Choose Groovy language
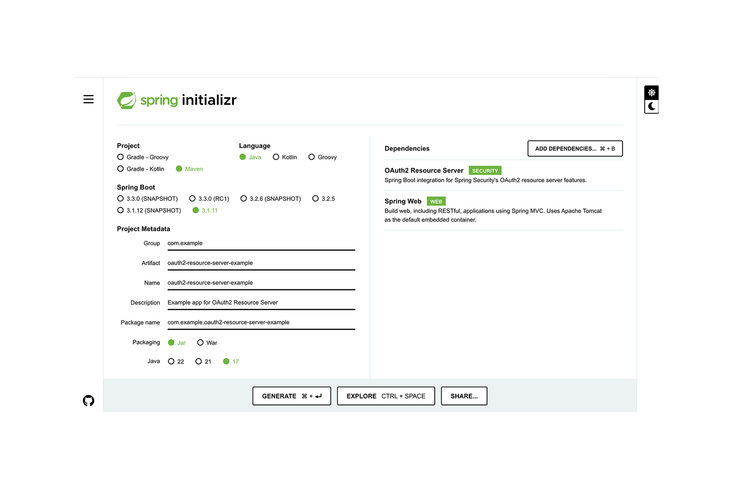 pos(323,157)
